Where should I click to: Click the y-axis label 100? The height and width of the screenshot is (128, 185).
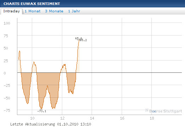click(x=7, y=23)
